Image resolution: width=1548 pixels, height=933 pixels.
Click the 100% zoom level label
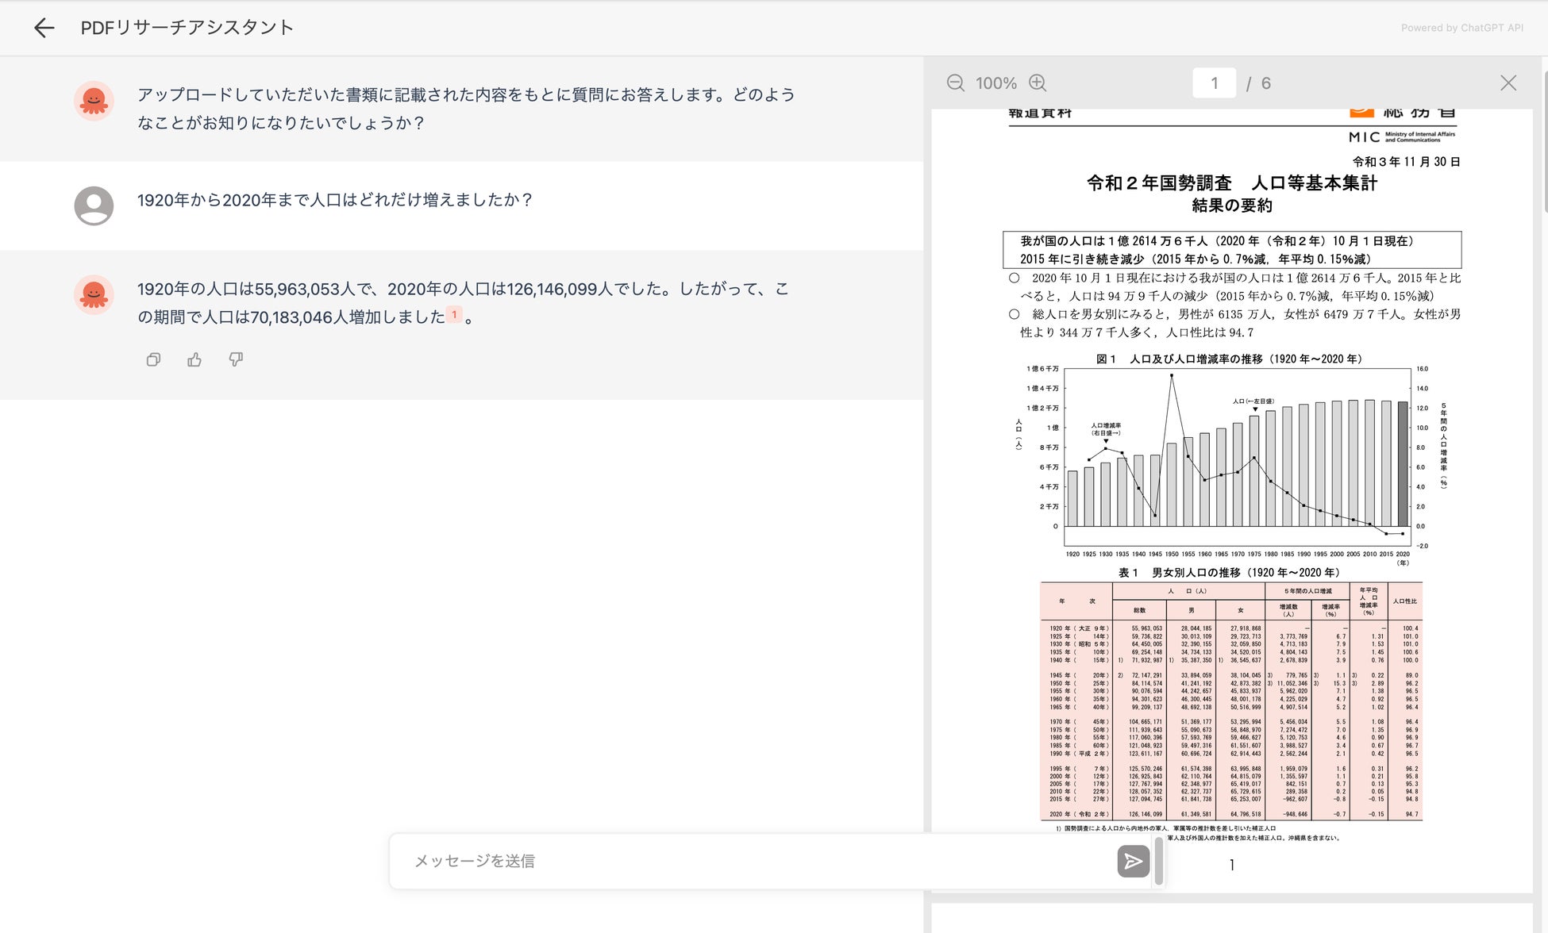pos(995,83)
